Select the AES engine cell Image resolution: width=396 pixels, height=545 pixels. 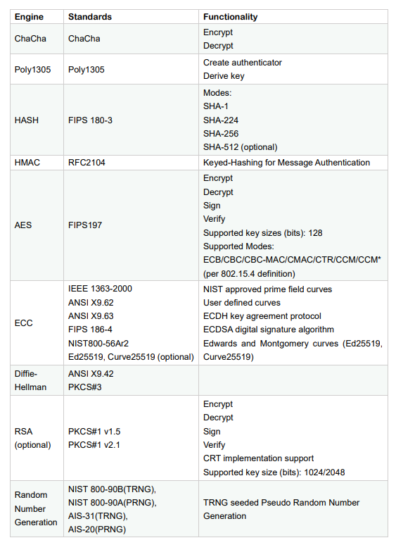point(37,225)
